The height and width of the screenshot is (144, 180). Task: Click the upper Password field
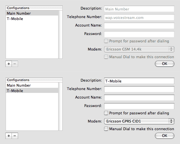[x=139, y=34]
